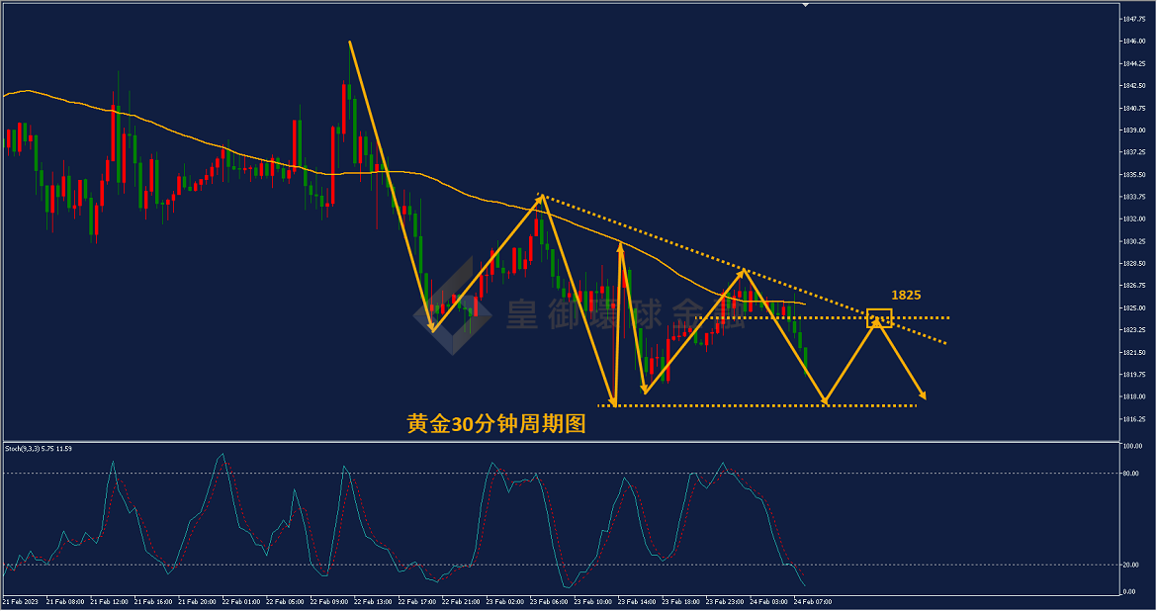Click the 23 Feb 06:00 time label

click(x=550, y=602)
